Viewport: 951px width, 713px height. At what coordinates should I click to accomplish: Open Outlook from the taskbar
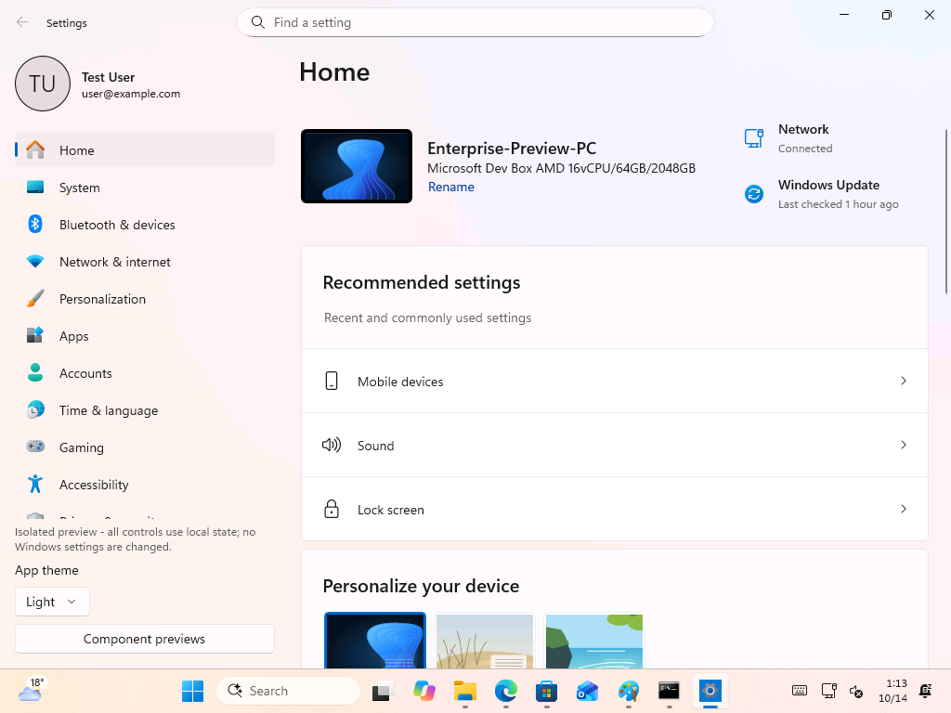587,691
